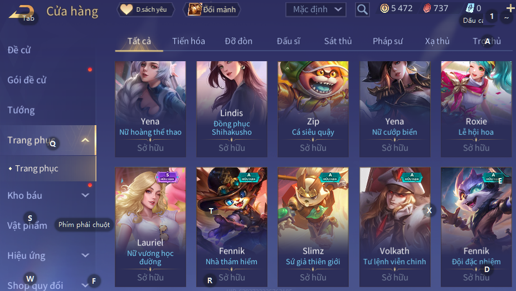Click the plus icon to add currency
This screenshot has width=516, height=291.
click(x=510, y=8)
